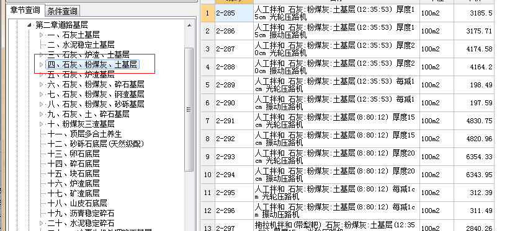Select 十二、砂砾石底层(天然级配) tree item
515x231 pixels.
96,144
